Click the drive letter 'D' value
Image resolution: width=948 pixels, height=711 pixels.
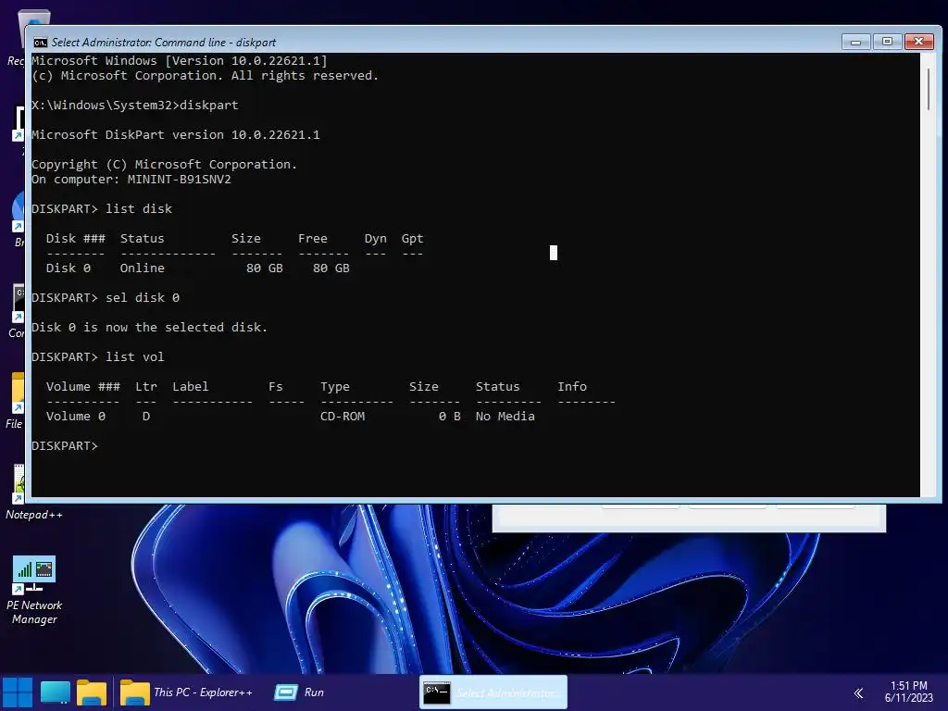coord(145,416)
